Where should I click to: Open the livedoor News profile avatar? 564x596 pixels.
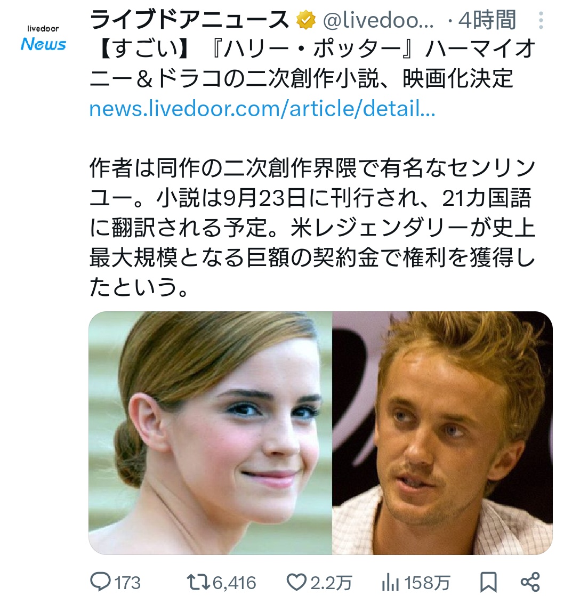coord(43,38)
